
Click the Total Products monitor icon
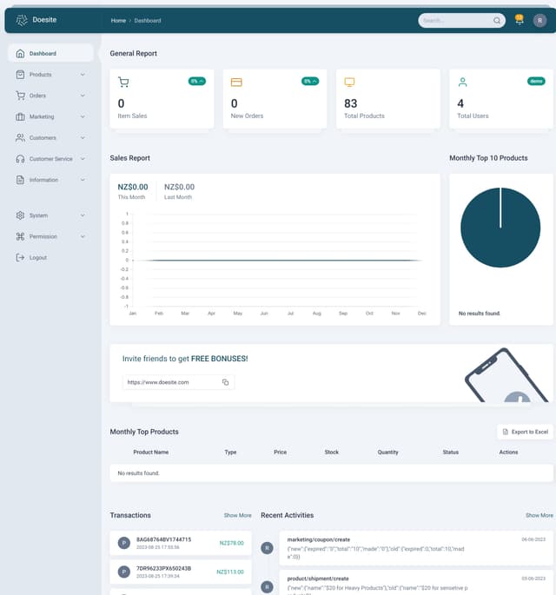coord(349,83)
